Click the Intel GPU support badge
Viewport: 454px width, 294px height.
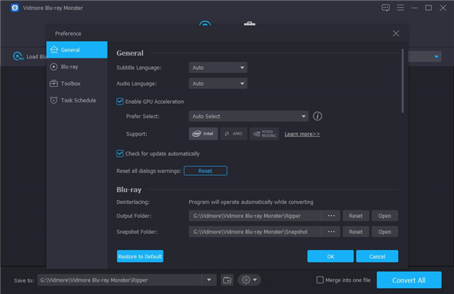[204, 133]
